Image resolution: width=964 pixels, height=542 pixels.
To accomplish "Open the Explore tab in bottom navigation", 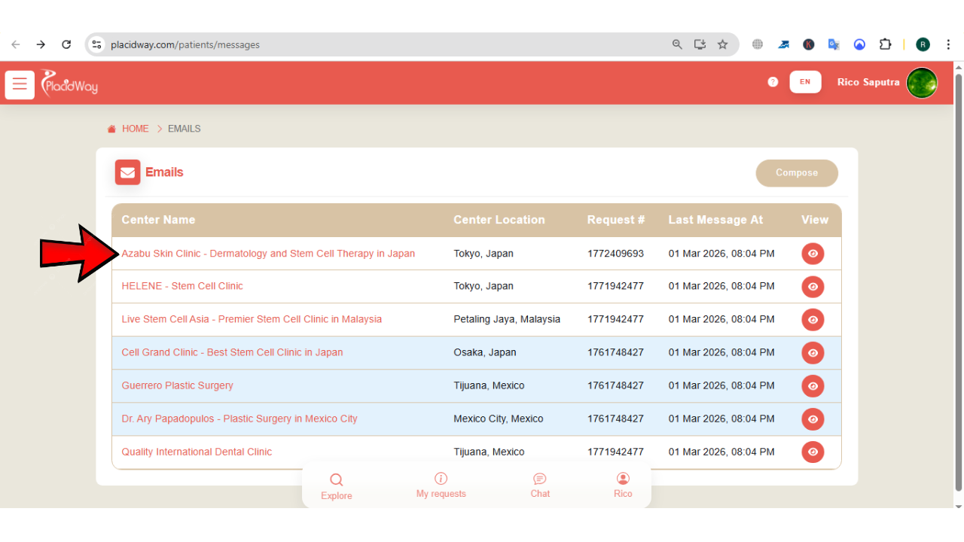I will pyautogui.click(x=336, y=486).
